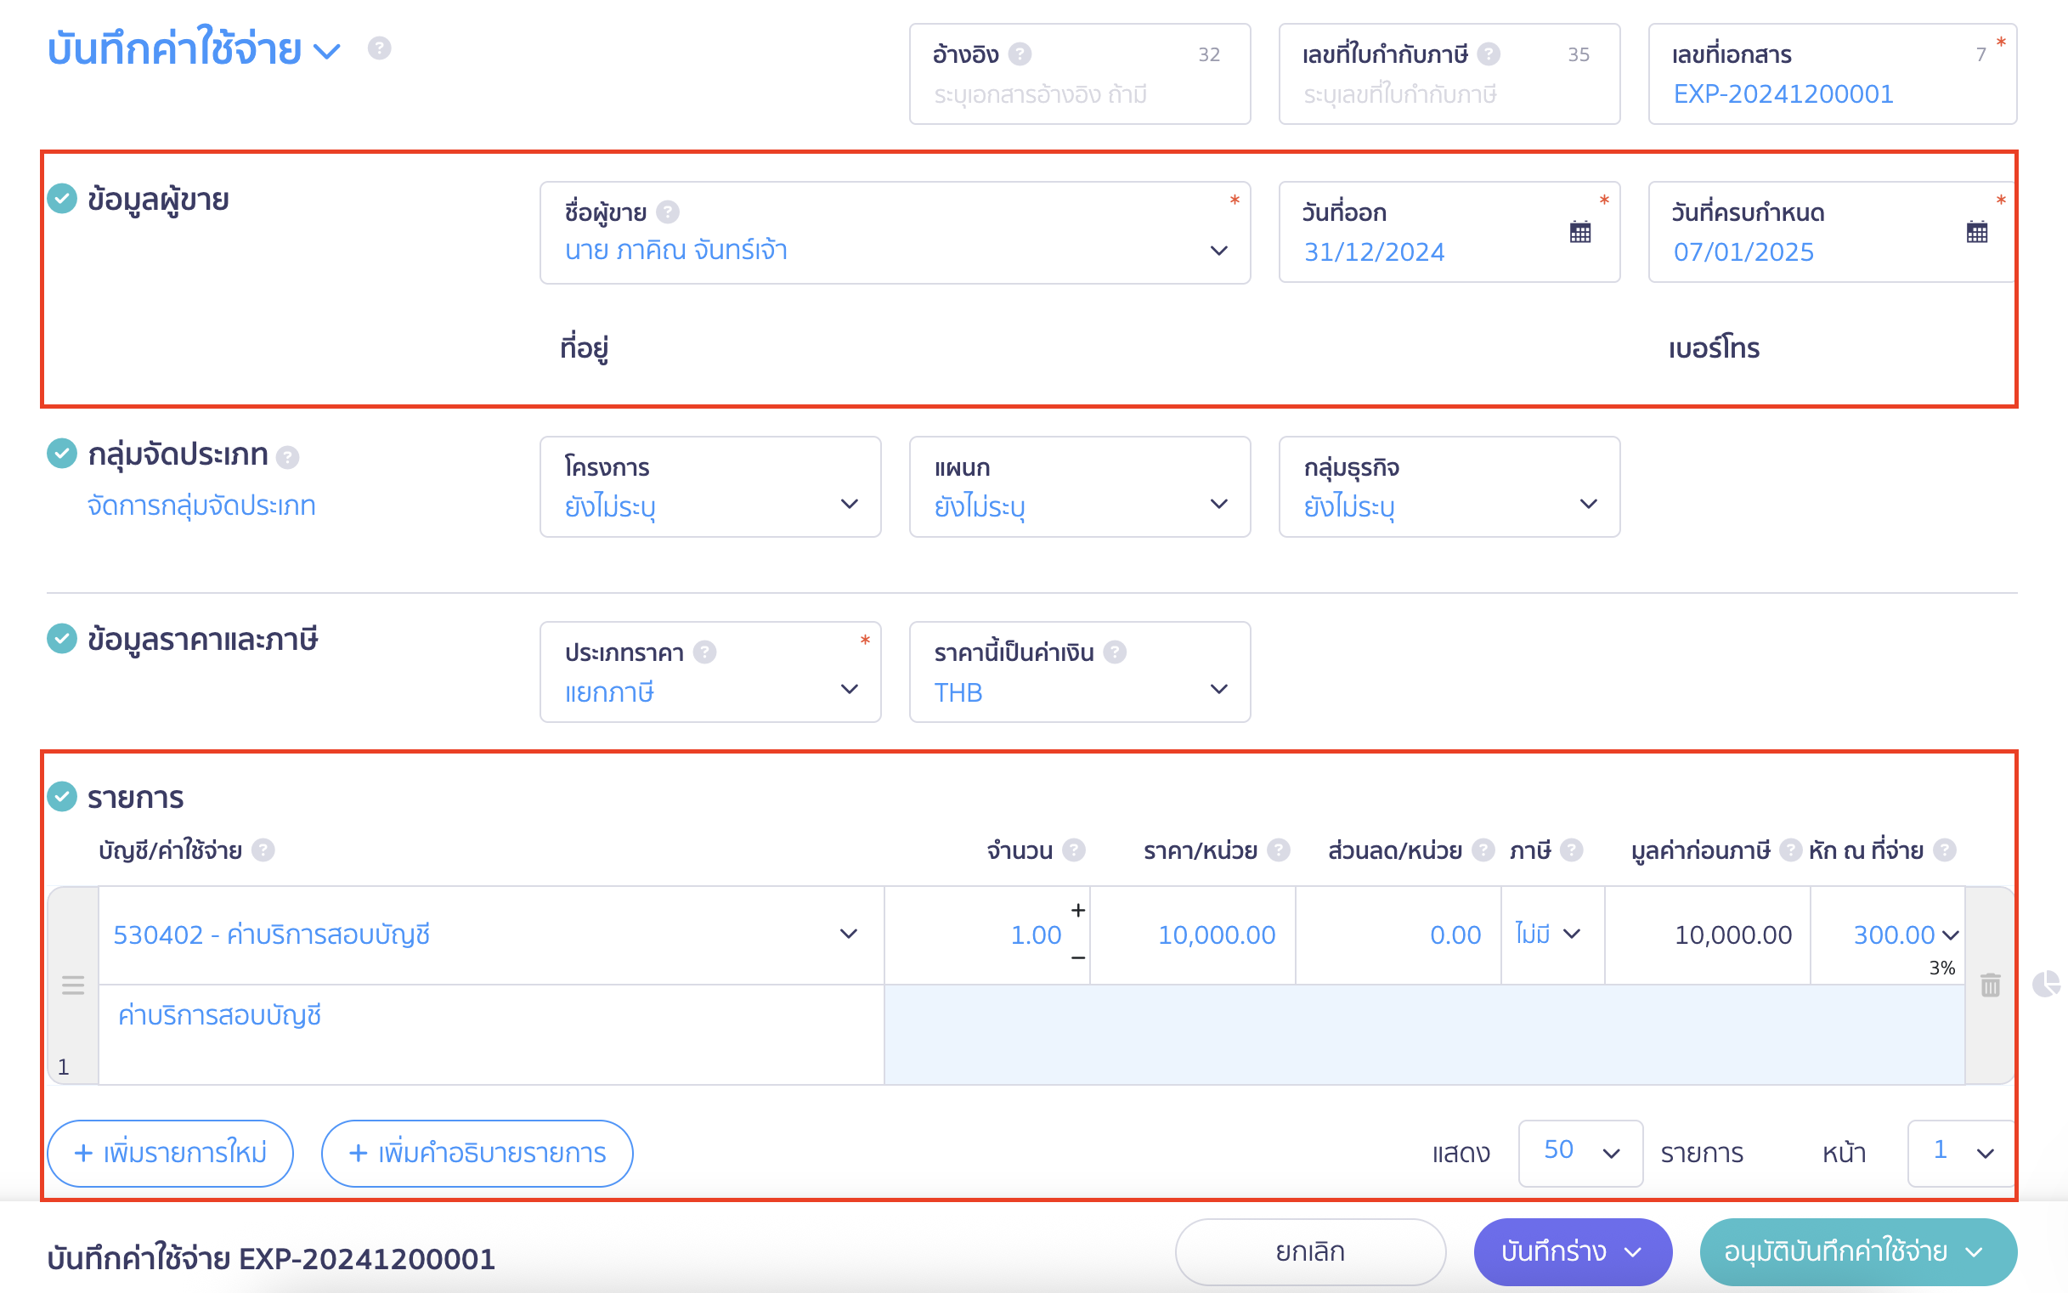Increase quantity with plus stepper
The width and height of the screenshot is (2068, 1293).
(1078, 911)
